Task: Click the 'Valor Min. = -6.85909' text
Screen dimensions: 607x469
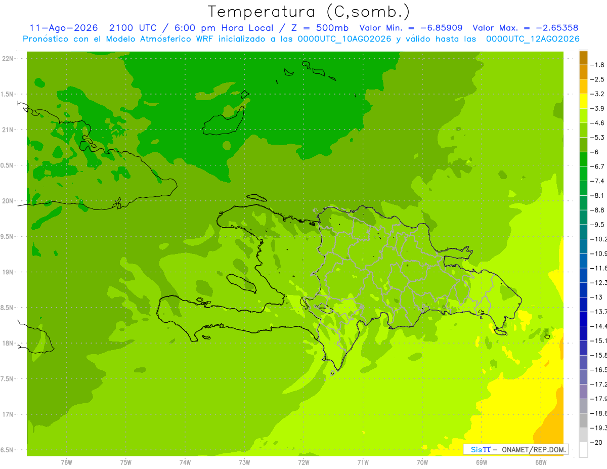Action: (411, 28)
